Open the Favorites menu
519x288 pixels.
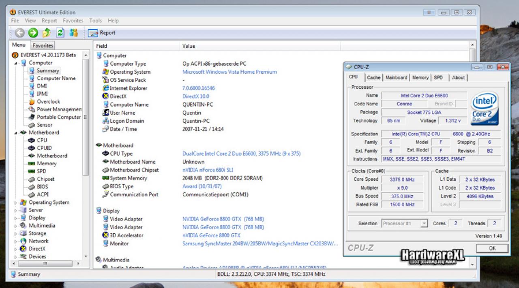[73, 21]
